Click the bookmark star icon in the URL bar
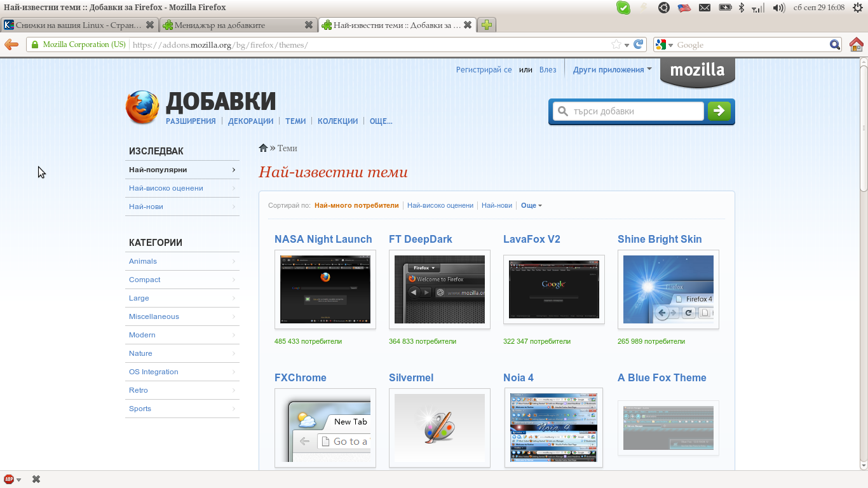 point(616,44)
